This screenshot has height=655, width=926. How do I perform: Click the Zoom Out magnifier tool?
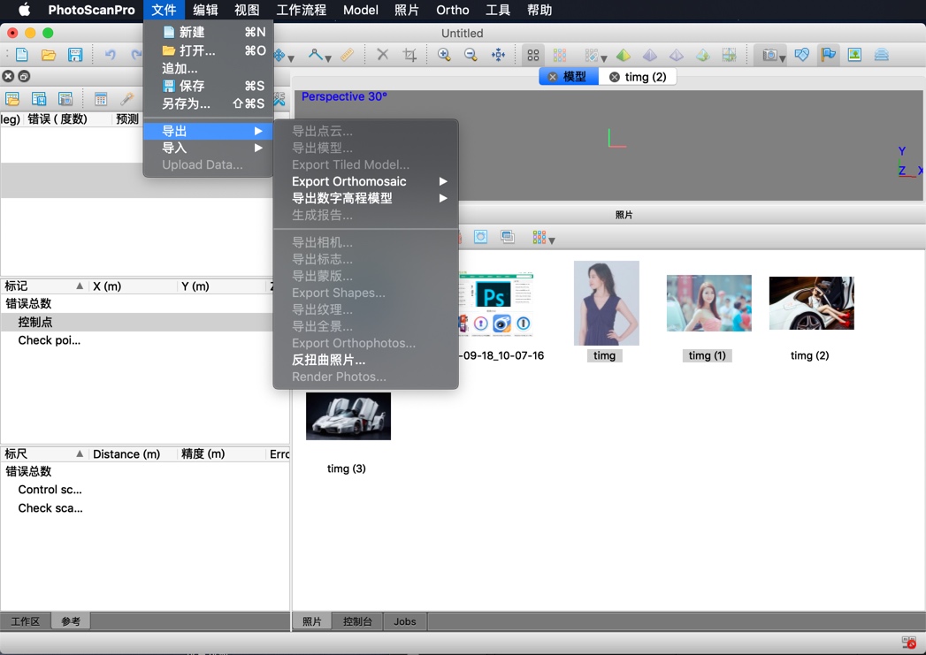point(470,54)
